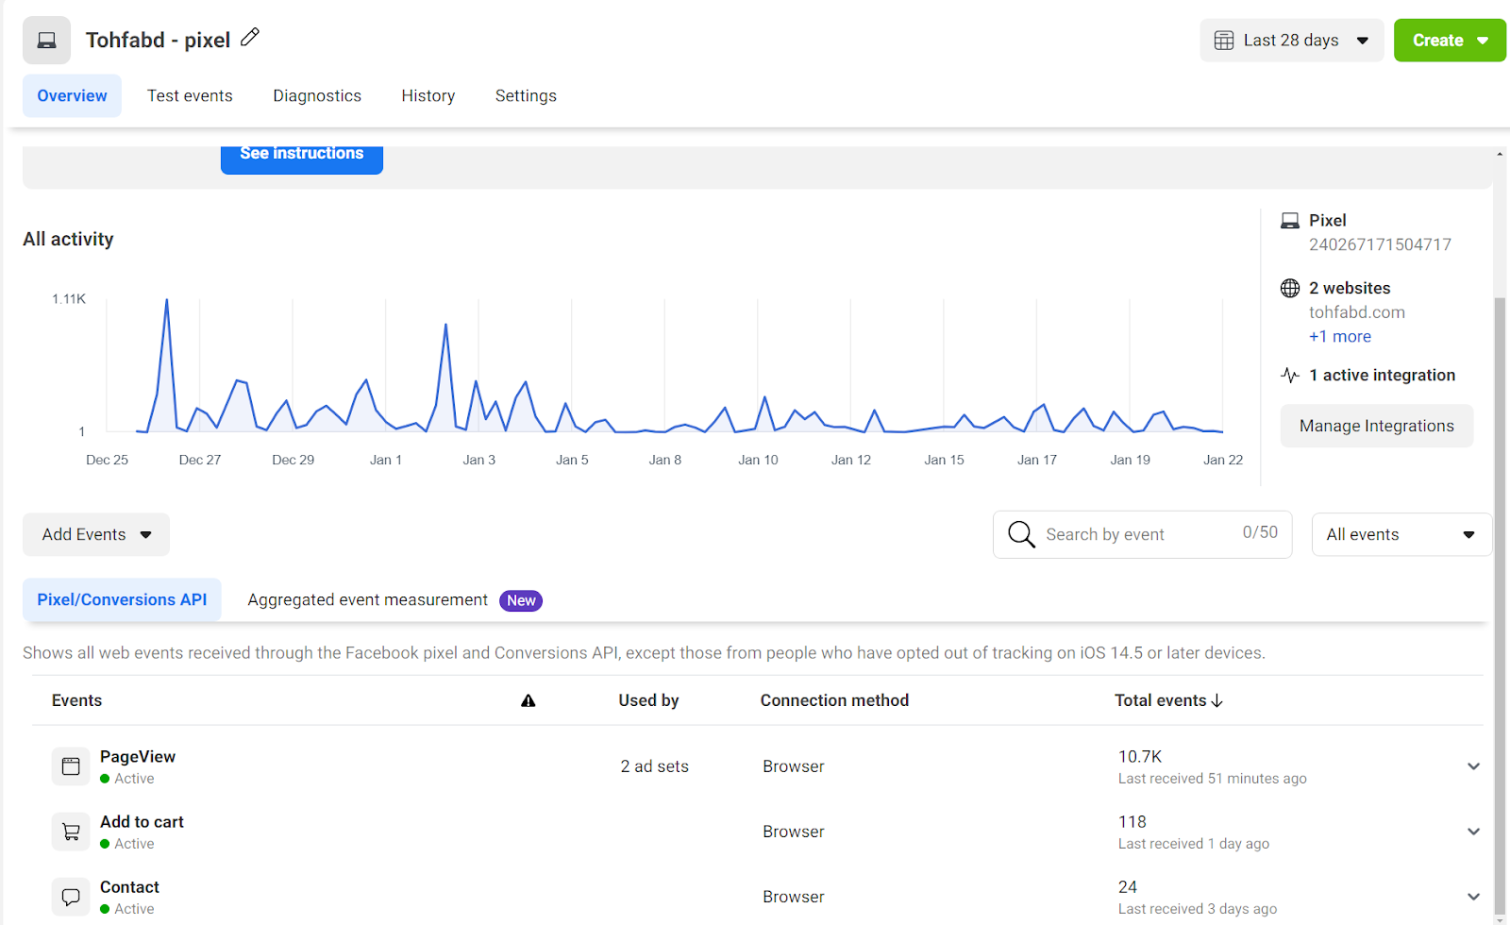
Task: Click the 10.7K total events value
Action: tap(1140, 756)
